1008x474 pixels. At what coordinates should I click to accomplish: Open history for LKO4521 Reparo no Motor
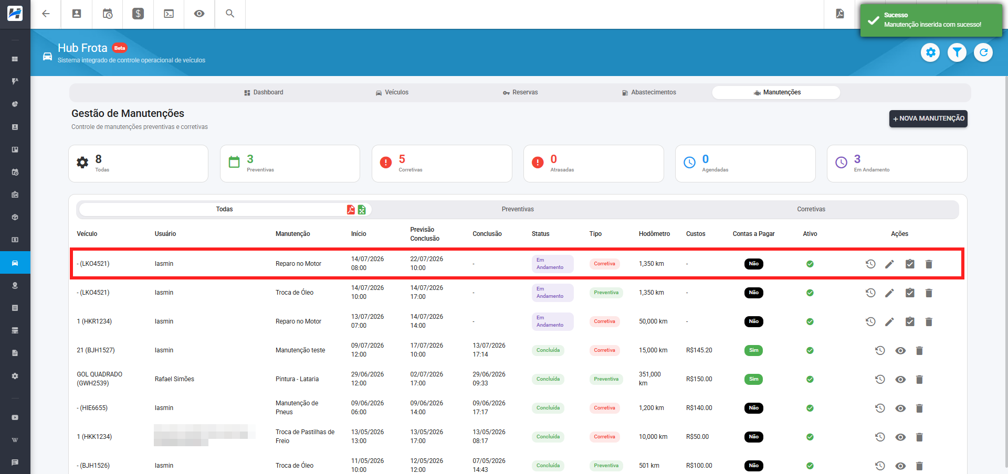[x=870, y=264]
